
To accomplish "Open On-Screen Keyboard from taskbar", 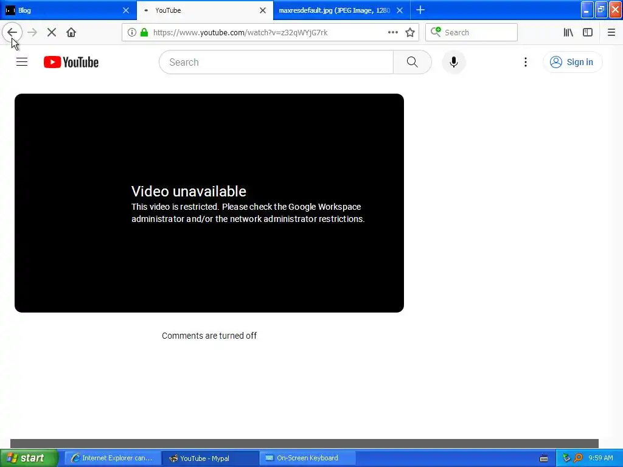I will pyautogui.click(x=307, y=458).
